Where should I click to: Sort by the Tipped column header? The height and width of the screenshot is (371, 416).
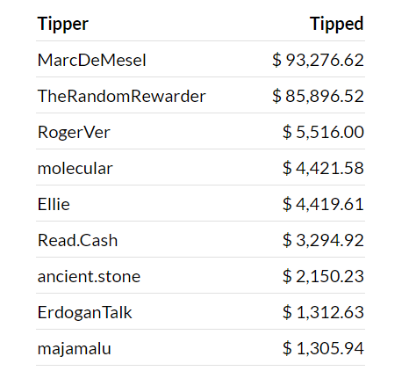[337, 24]
